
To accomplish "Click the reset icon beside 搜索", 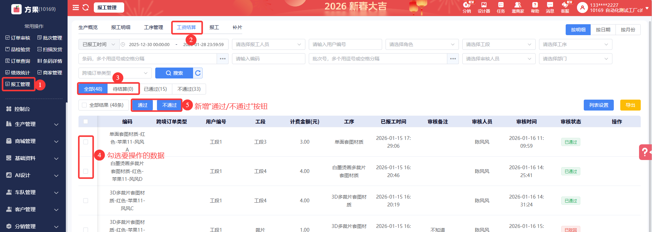I will pyautogui.click(x=198, y=73).
